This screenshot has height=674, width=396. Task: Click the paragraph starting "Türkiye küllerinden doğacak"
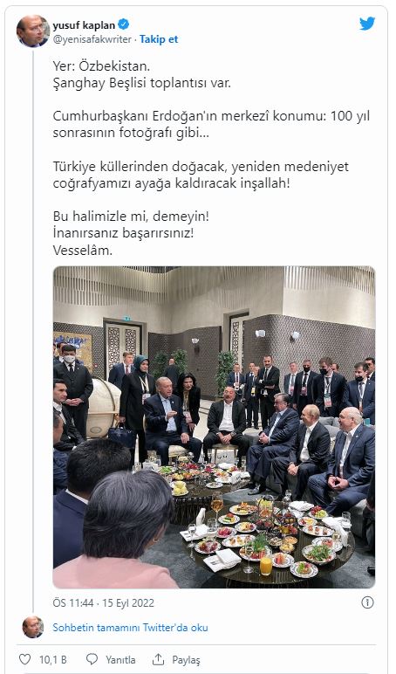pos(201,175)
